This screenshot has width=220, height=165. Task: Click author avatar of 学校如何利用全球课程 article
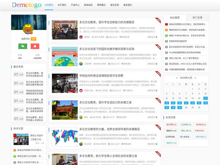tap(81, 90)
